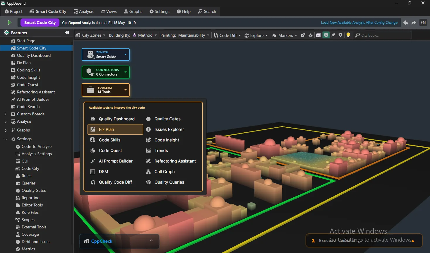Open the Painting Maintainability dropdown
This screenshot has width=430, height=253.
click(x=194, y=35)
